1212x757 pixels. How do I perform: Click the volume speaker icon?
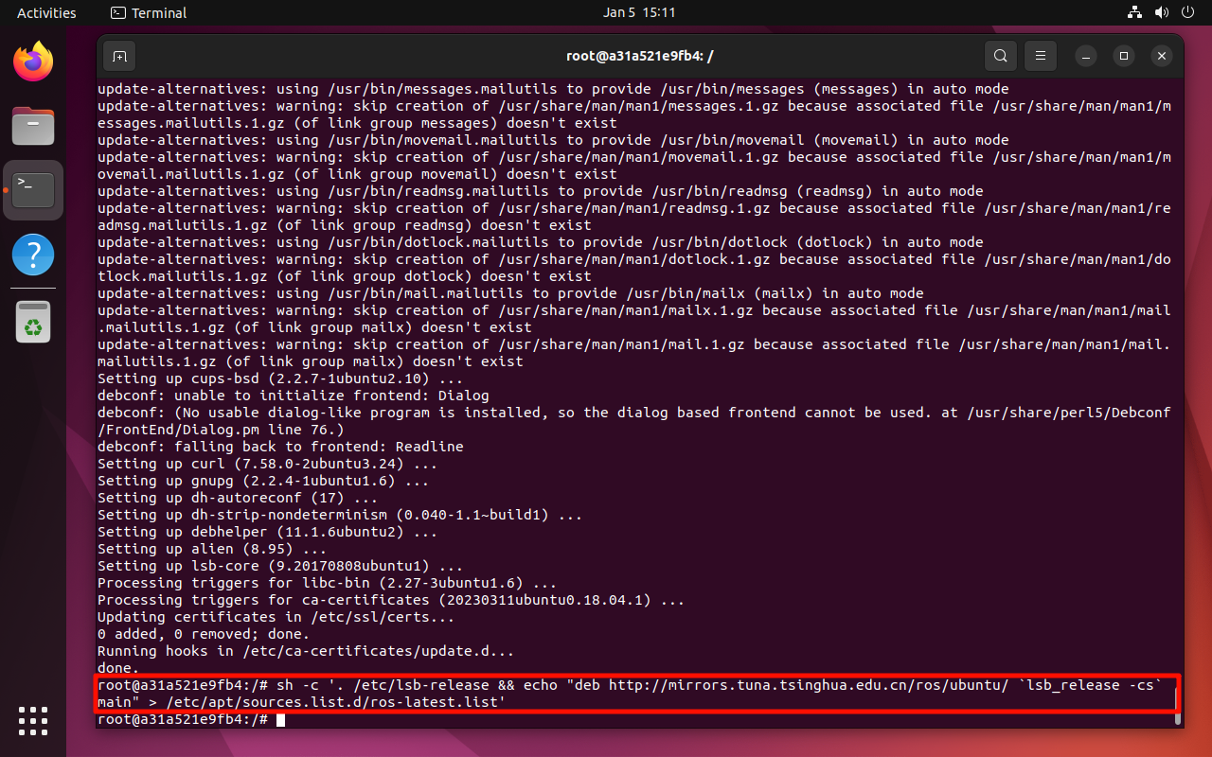point(1161,13)
